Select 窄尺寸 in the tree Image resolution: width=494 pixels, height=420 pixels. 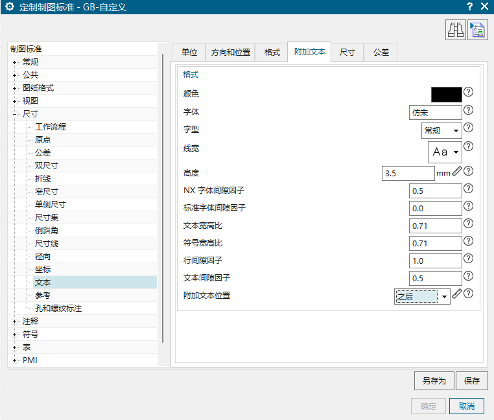(46, 192)
